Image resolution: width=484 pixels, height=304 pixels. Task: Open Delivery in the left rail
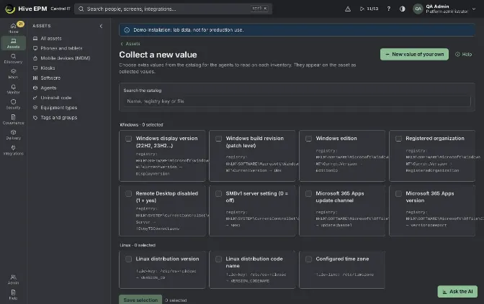tap(13, 134)
